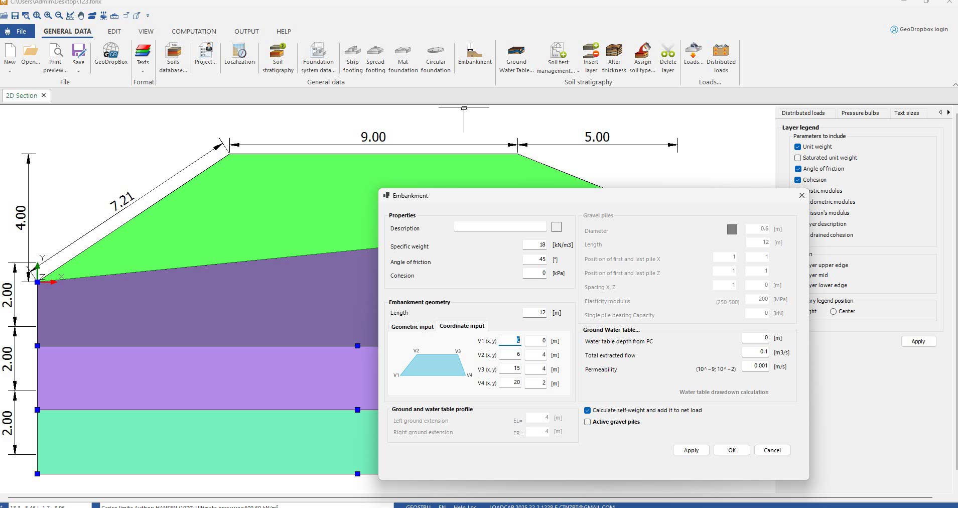Image resolution: width=958 pixels, height=508 pixels.
Task: Expand the Texts format dropdown
Action: [x=143, y=71]
